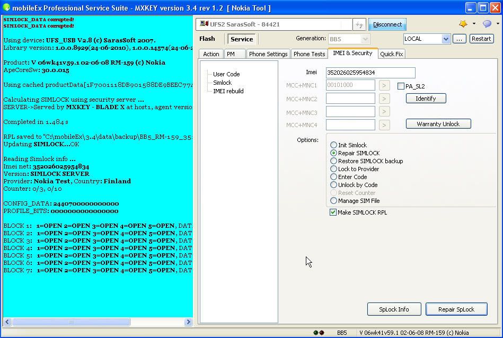Screen dimensions: 503x338
Task: Click the 'Completed in 1.484 s' log line
Action: 36,122
